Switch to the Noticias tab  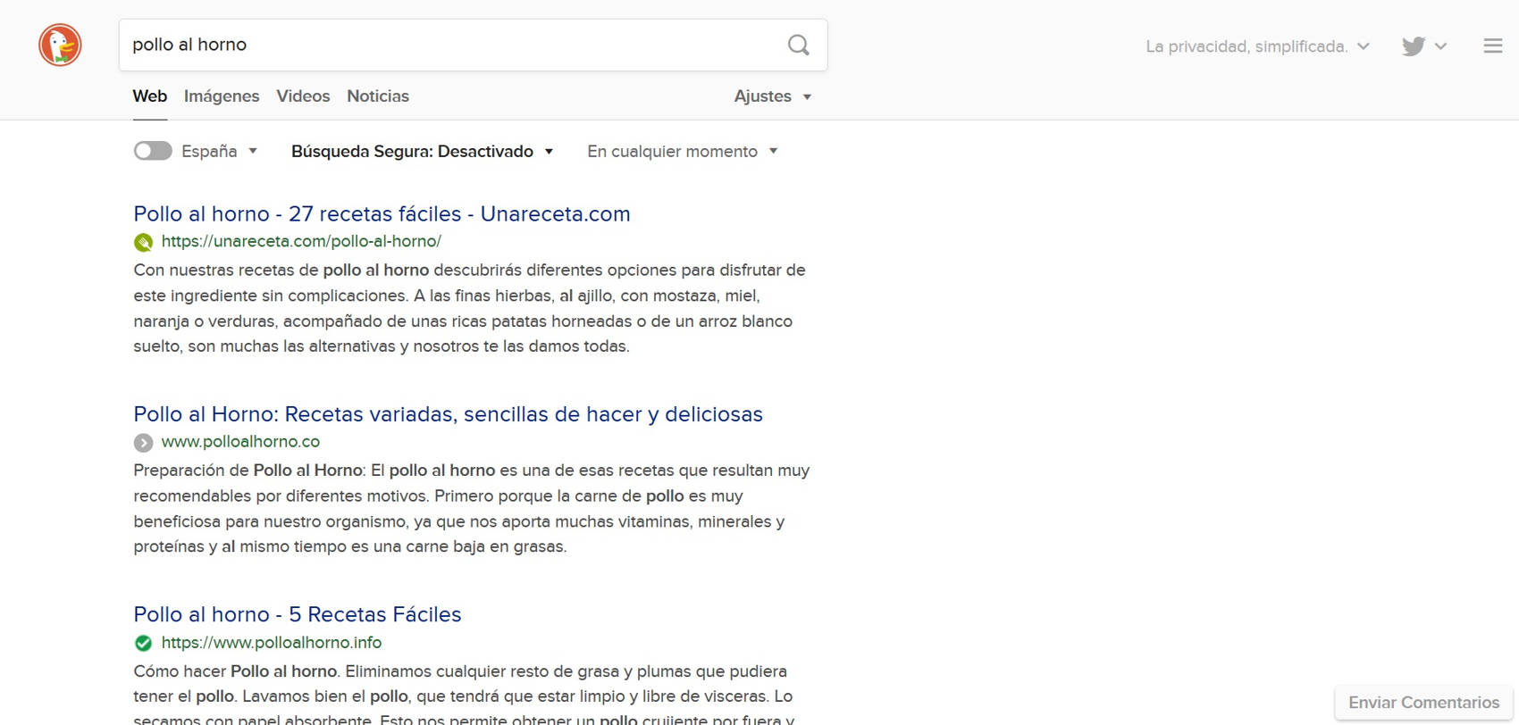coord(378,96)
